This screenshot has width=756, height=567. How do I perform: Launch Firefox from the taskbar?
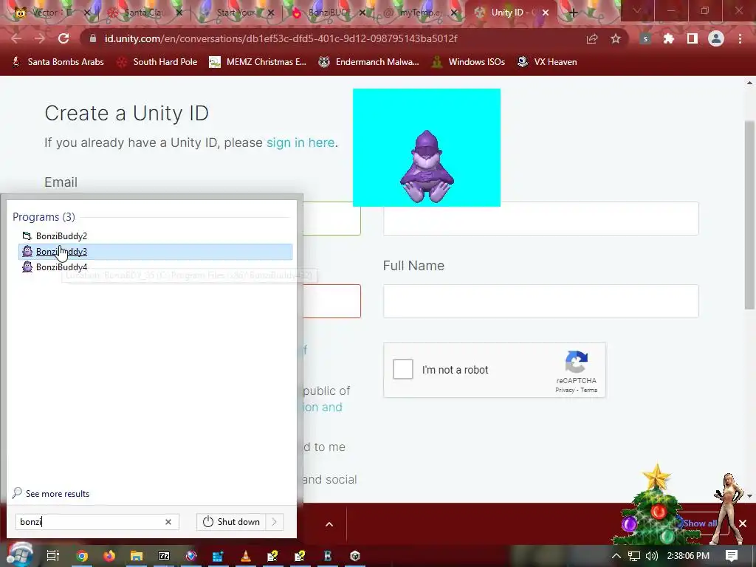(109, 556)
